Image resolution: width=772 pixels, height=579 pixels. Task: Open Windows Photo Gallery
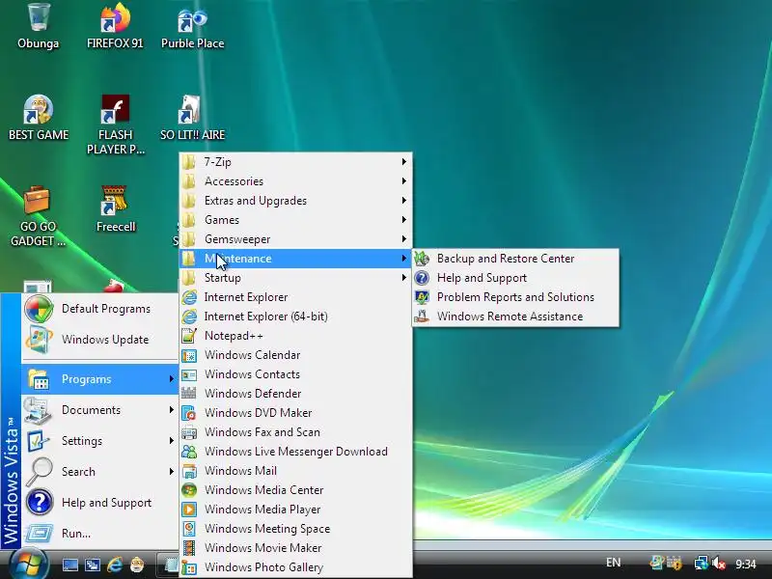[295, 567]
